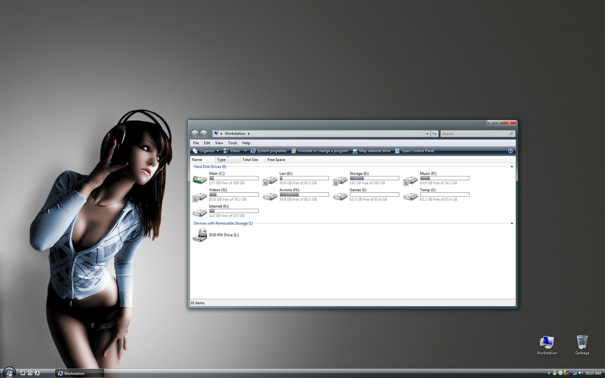Select the DVD RW Drive (L:) icon
The width and height of the screenshot is (605, 378).
200,235
